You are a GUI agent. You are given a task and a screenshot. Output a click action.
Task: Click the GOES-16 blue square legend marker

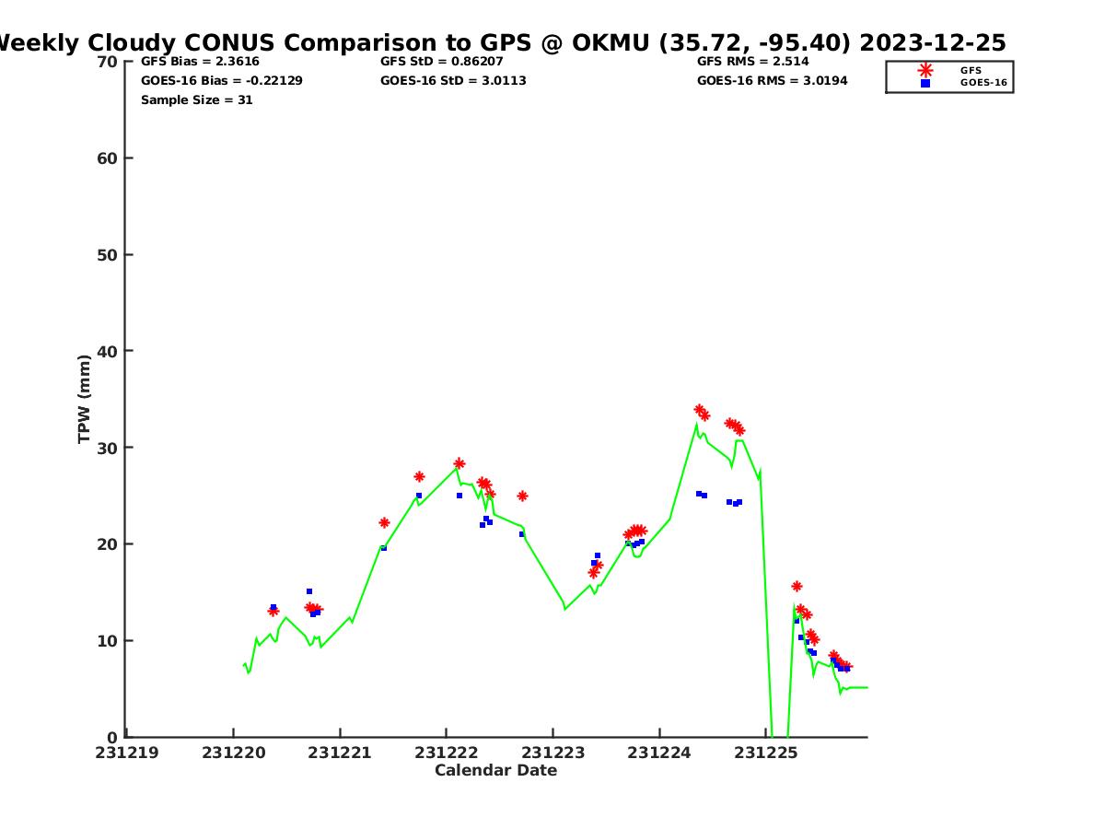tap(925, 83)
